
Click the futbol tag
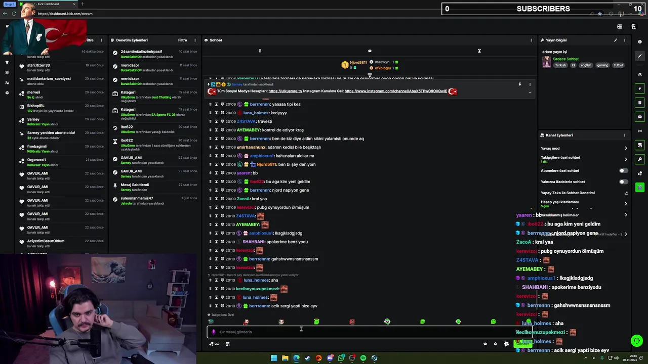[x=619, y=65]
